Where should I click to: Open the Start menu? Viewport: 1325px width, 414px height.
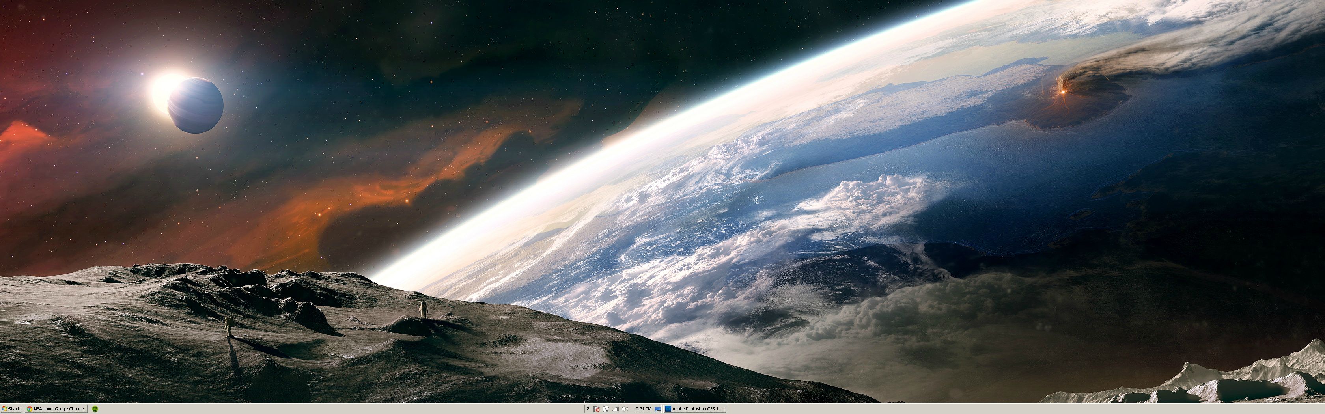(11, 409)
